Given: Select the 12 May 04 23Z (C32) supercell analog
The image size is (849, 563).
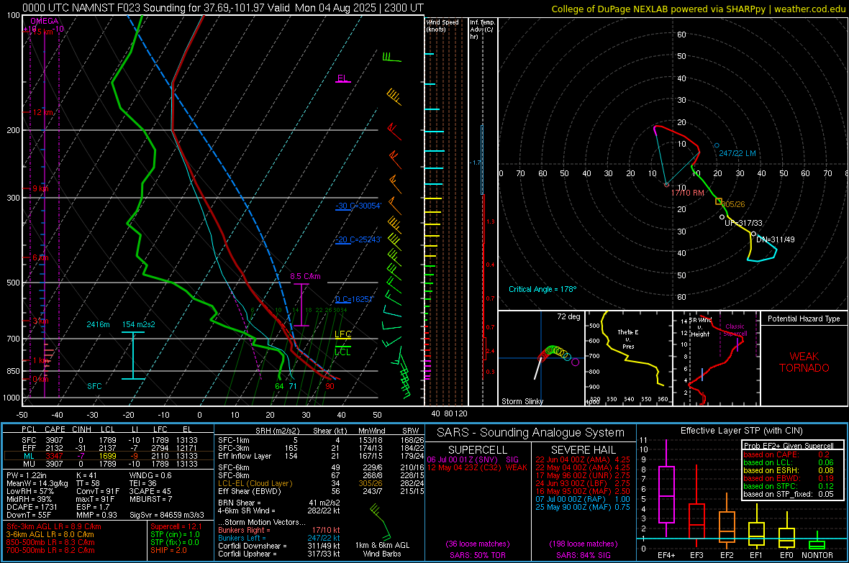Looking at the screenshot, I should pyautogui.click(x=477, y=467).
